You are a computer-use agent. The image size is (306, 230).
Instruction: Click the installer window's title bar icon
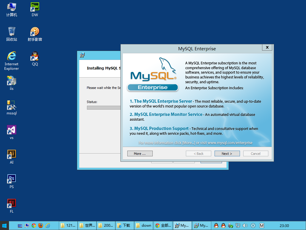coord(82,55)
